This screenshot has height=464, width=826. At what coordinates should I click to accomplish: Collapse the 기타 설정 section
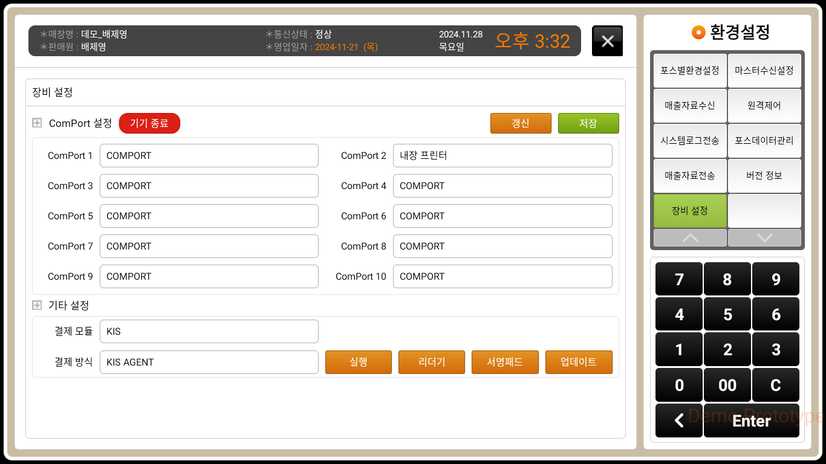[x=37, y=306]
